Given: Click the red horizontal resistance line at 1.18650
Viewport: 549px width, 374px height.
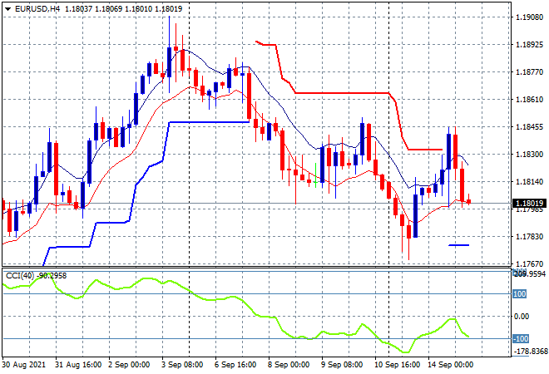Looking at the screenshot, I should [x=342, y=93].
